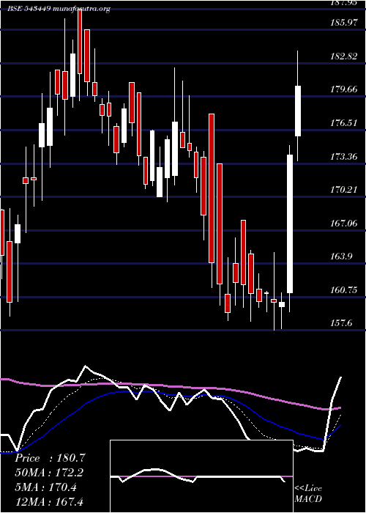Click the BSE 543449 munafasutra.org title
Screen dimensions: 366x513
point(59,9)
